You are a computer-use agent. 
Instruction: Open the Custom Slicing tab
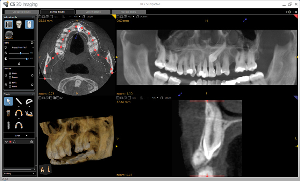pyautogui.click(x=93, y=12)
